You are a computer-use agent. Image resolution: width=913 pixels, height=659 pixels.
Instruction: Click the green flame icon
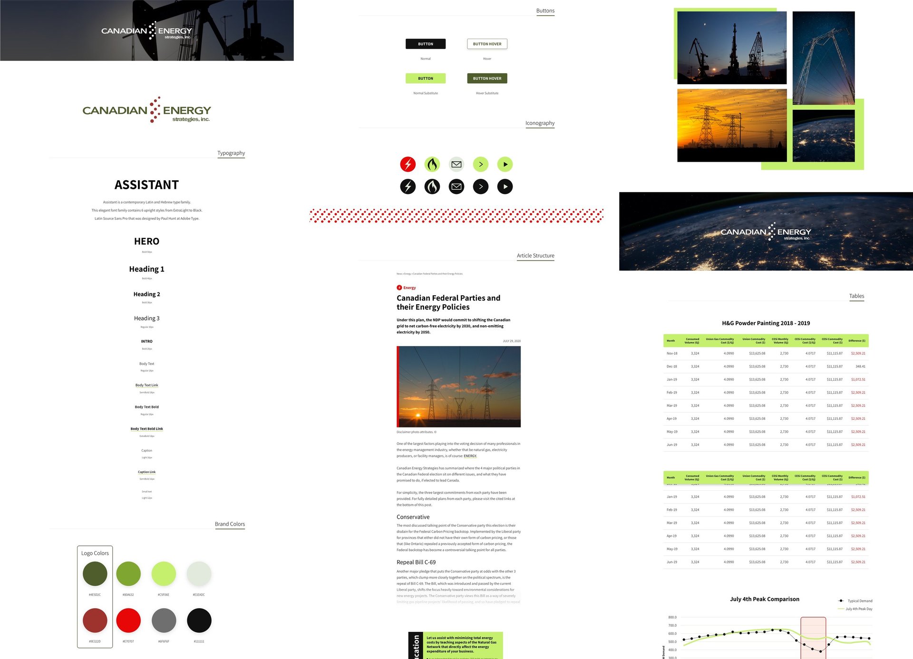[432, 165]
